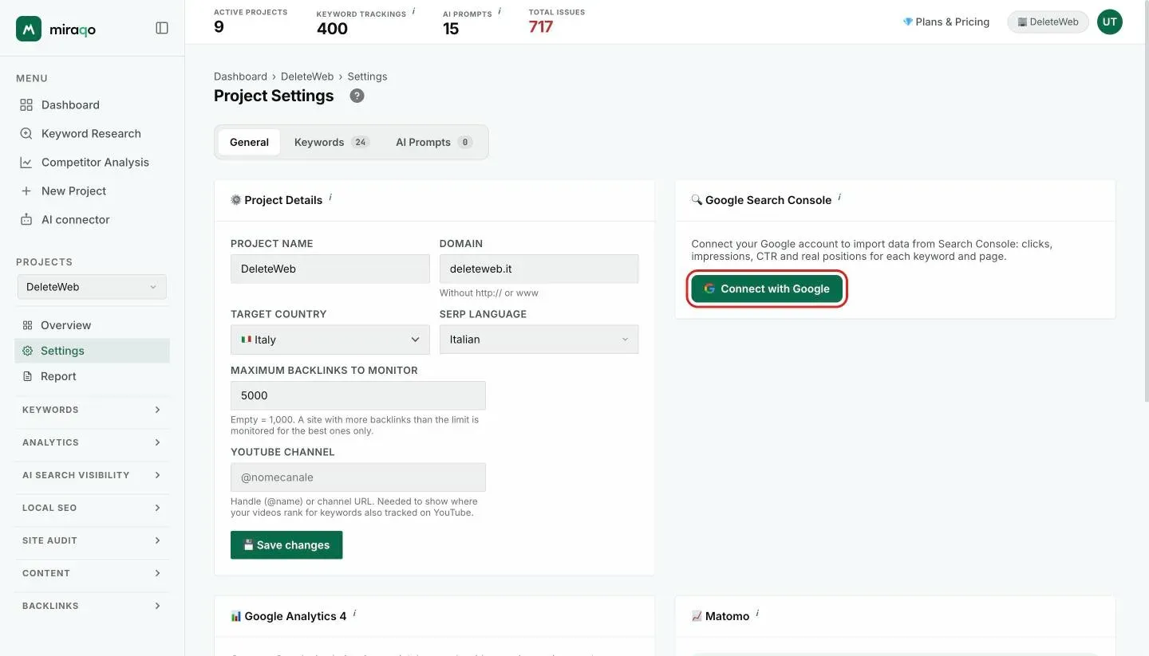Expand the ANALYTICS sidebar section
Screen dimensions: 1149x656
click(x=92, y=442)
